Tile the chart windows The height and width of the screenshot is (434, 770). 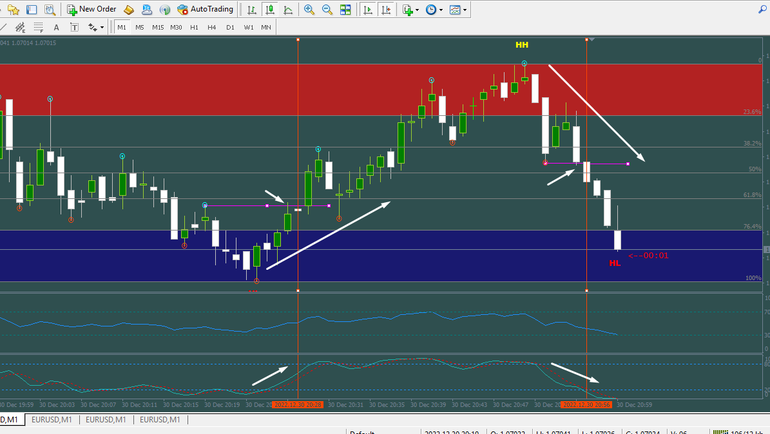345,9
